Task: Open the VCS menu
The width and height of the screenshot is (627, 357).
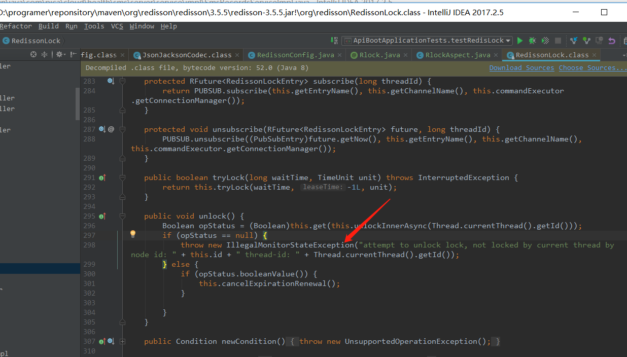Action: pos(117,26)
